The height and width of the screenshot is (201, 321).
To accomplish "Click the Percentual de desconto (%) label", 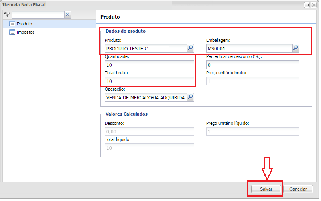I will (234, 57).
